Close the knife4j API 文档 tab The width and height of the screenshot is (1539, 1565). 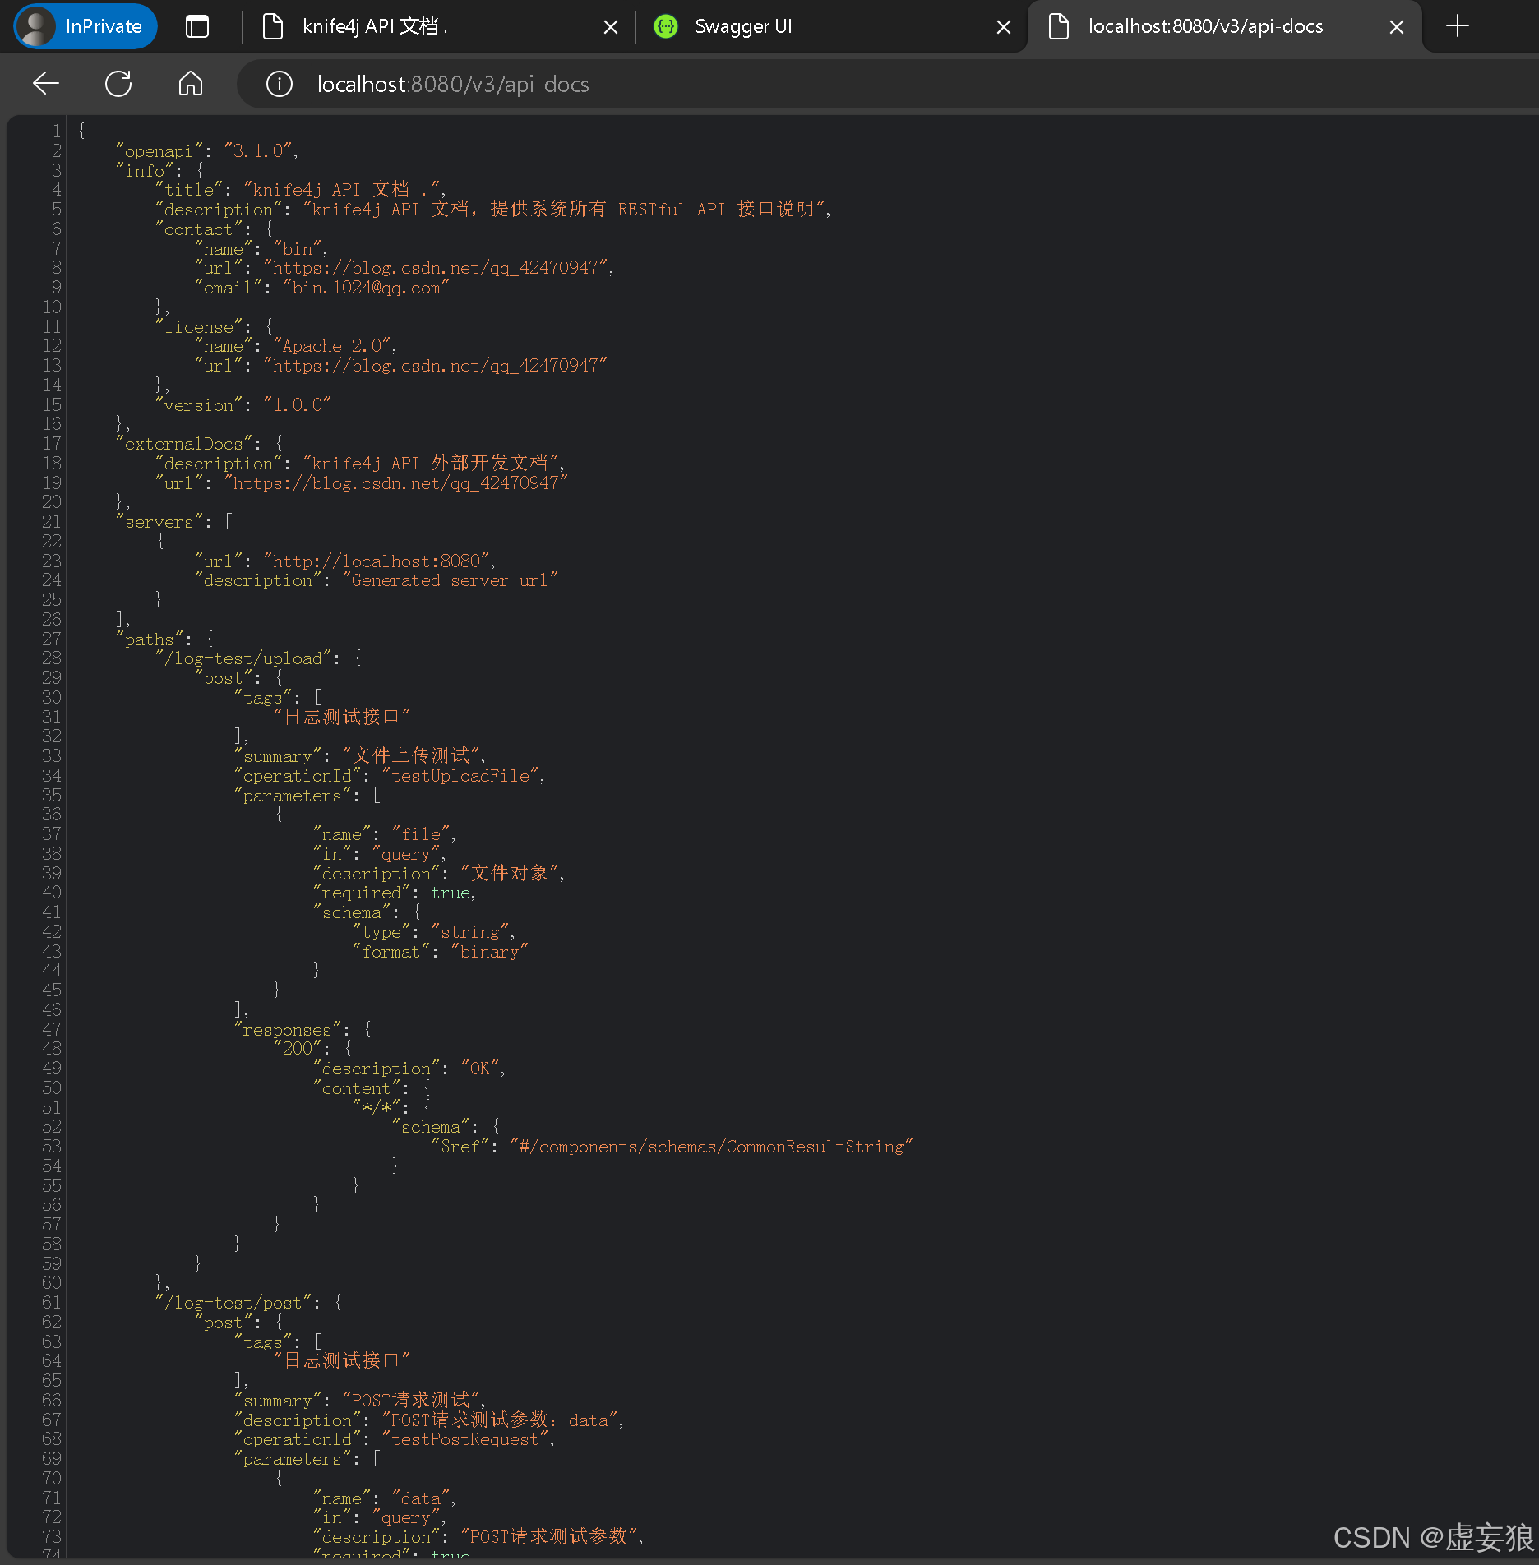point(611,26)
